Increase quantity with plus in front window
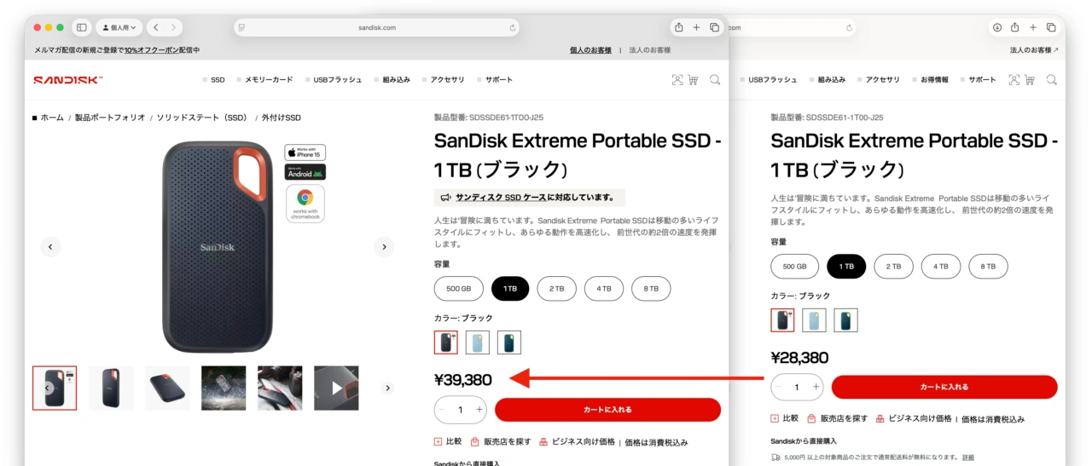 click(x=479, y=410)
